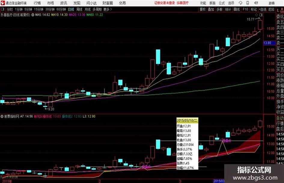Click the MA5: 14.82 indicator value
The width and height of the screenshot is (284, 183).
click(x=42, y=15)
